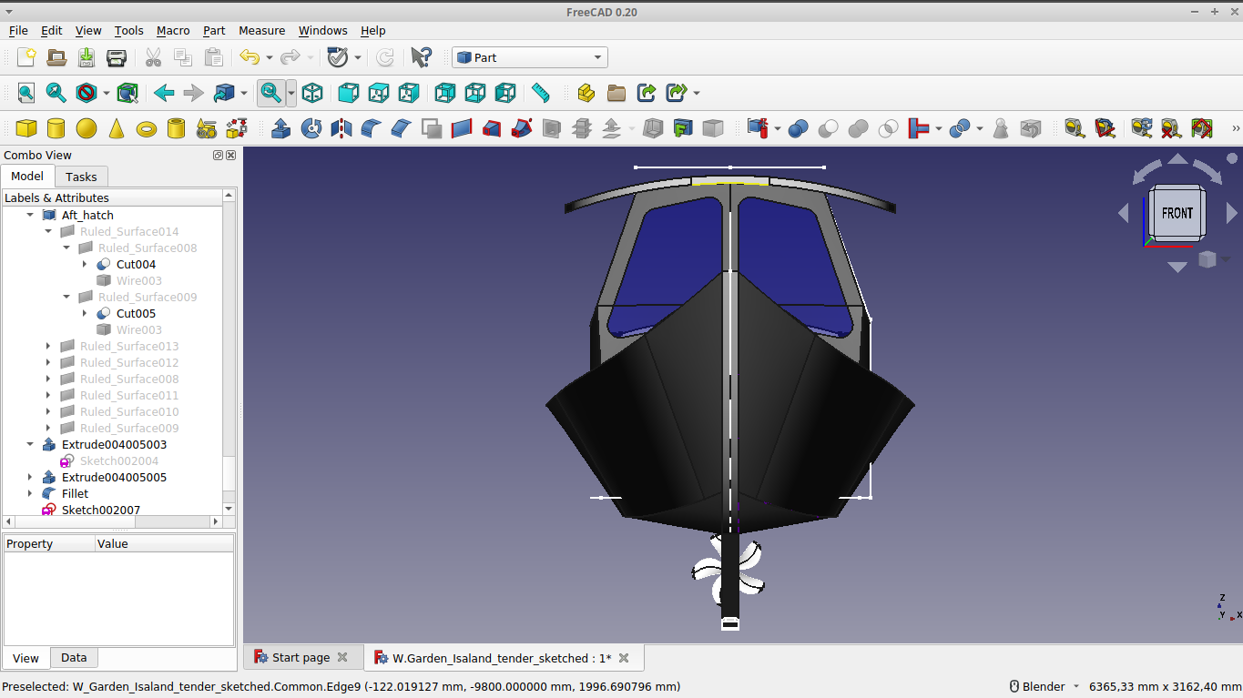Mirror the selected object

pyautogui.click(x=341, y=128)
